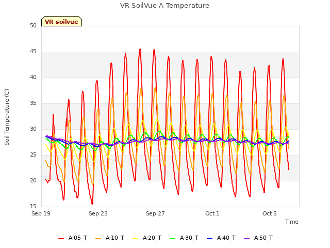This screenshot has height=248, width=330.
Task: Toggle the A-40_T series in the legend
Action: coord(221,238)
